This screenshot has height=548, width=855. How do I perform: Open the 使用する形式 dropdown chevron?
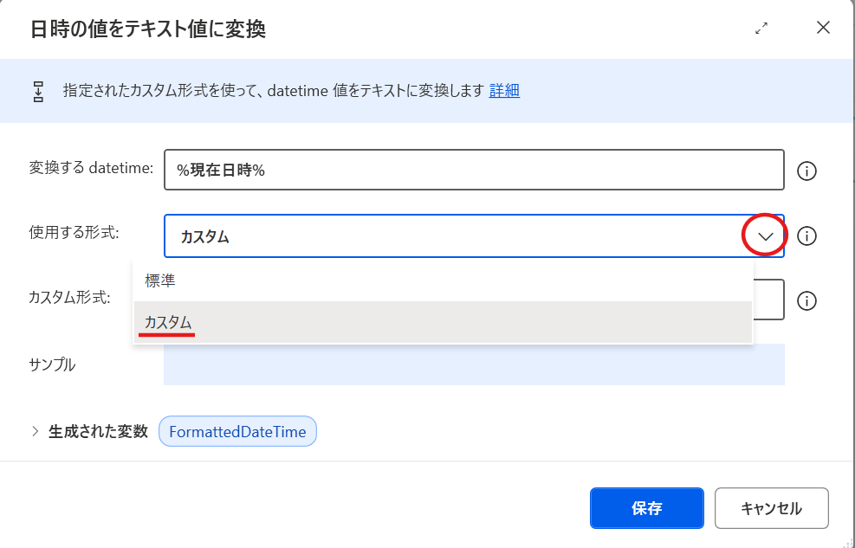763,235
